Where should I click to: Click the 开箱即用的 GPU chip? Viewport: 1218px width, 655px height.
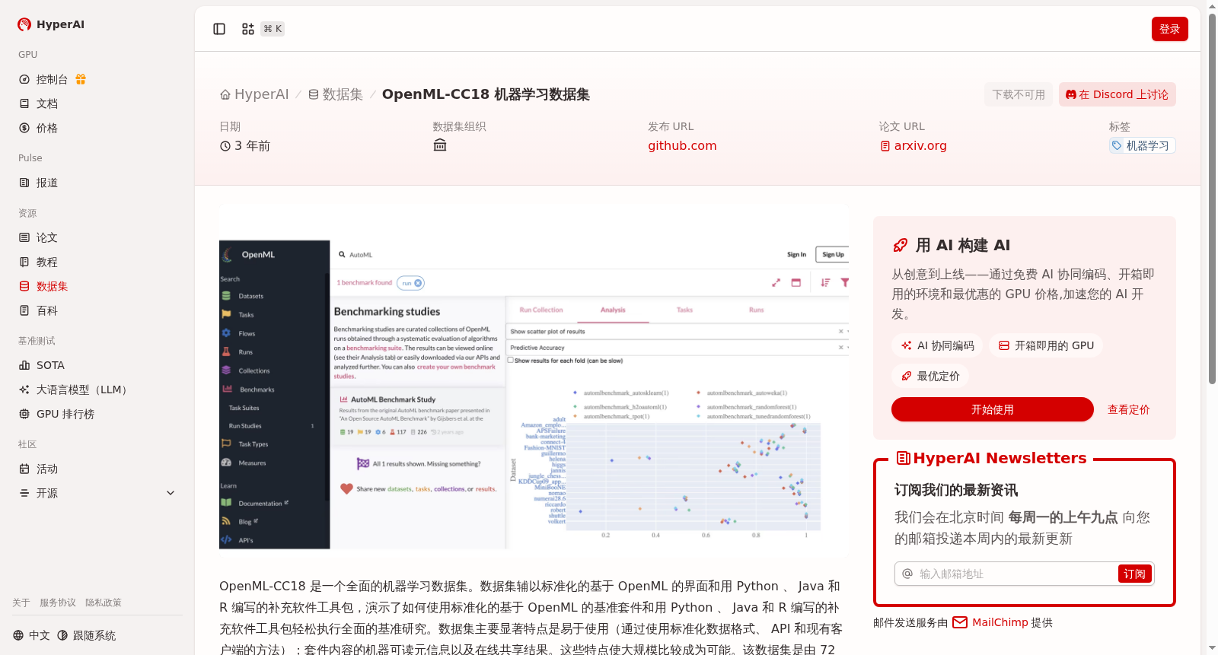[1046, 345]
